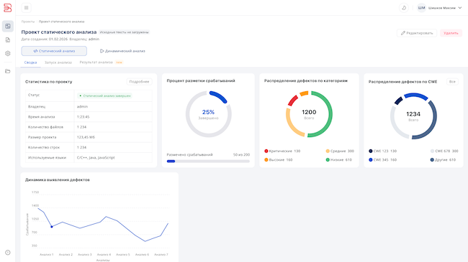Screen dimensions: 468x262
Task: Click the ШМ user avatar
Action: click(421, 8)
